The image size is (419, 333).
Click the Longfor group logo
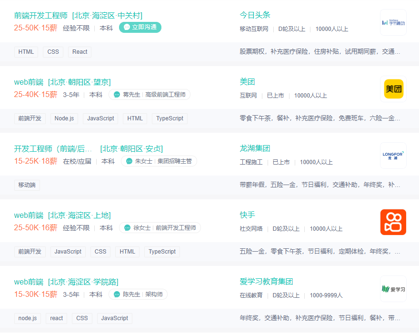(x=393, y=156)
